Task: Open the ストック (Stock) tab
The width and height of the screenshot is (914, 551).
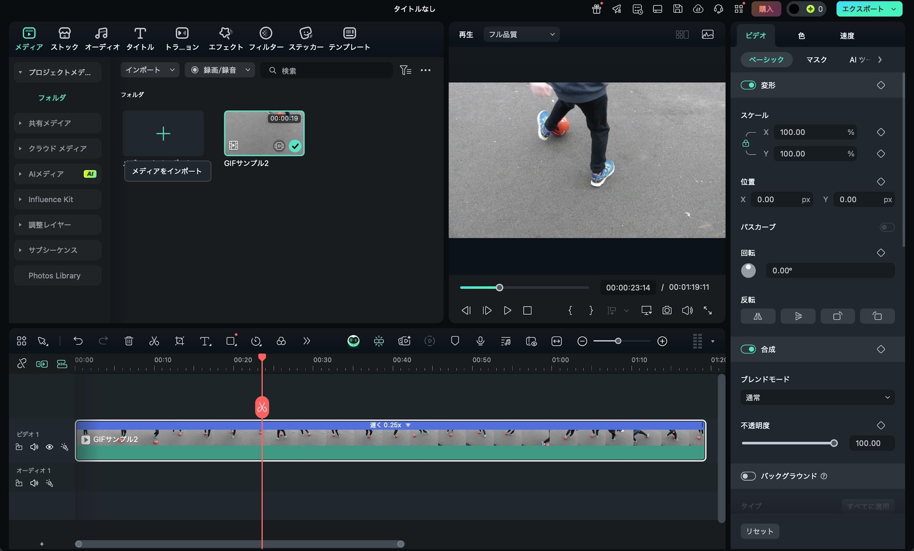Action: click(65, 39)
